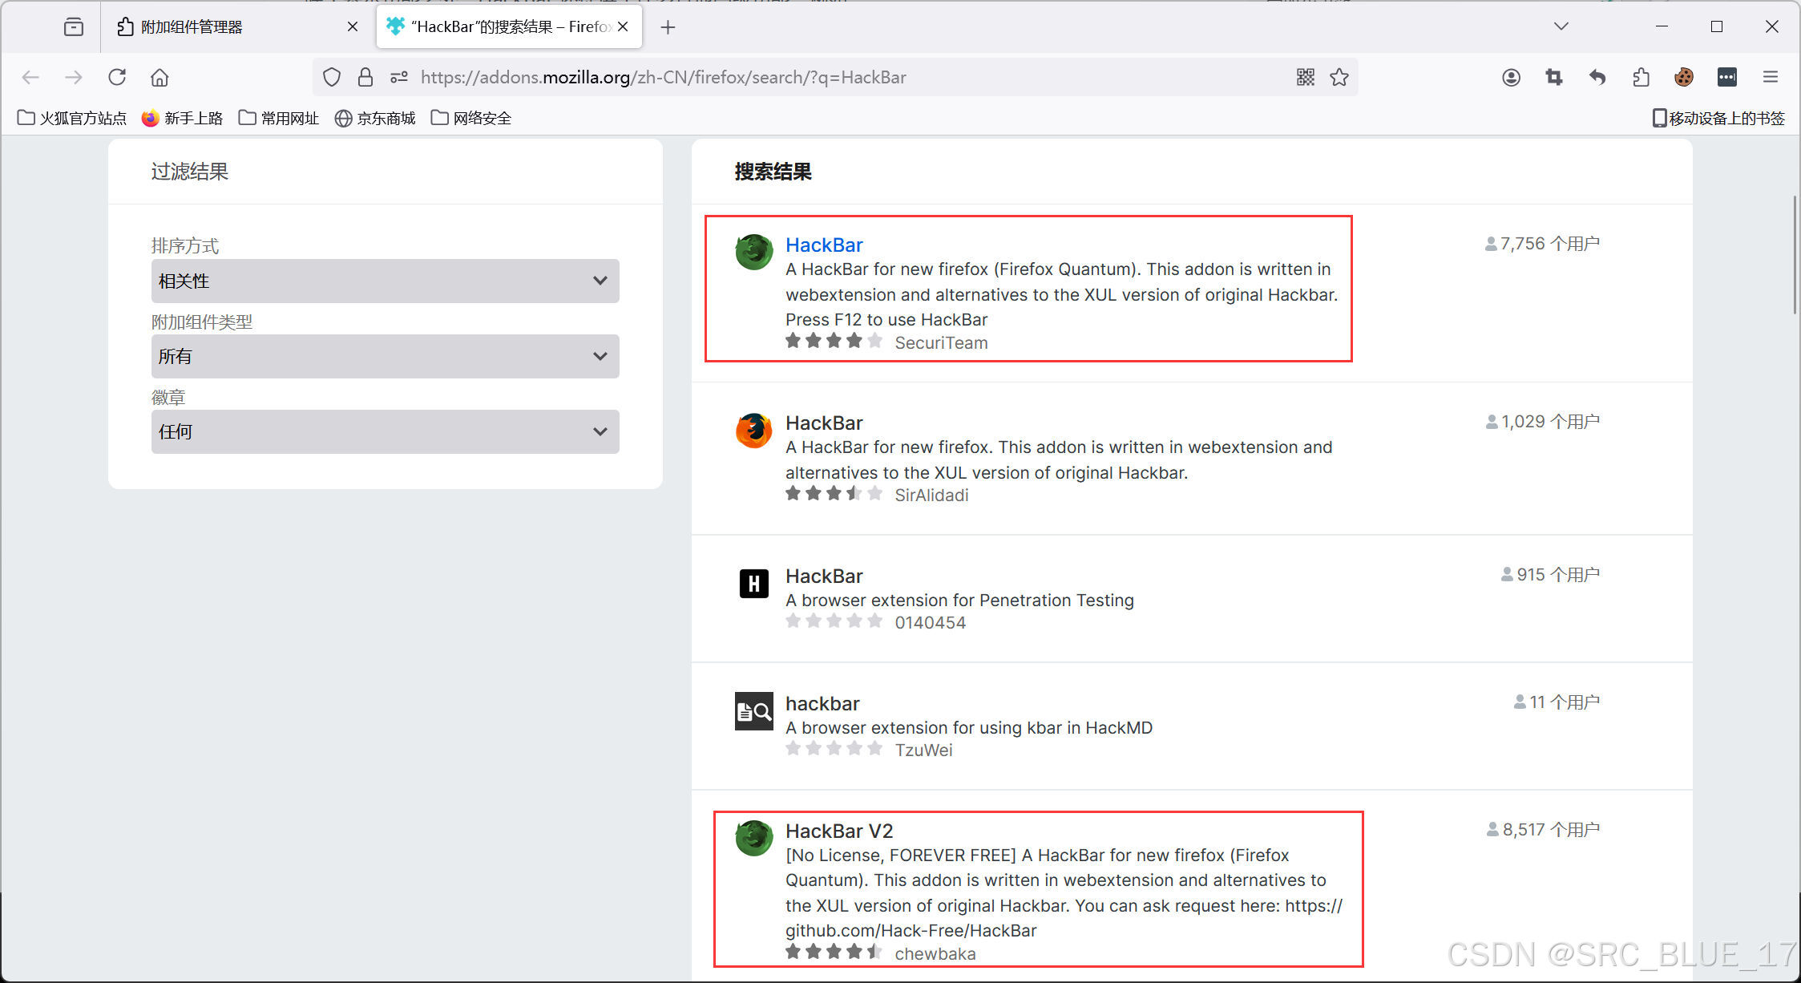
Task: Click the 915 个用户 count
Action: point(1550,574)
